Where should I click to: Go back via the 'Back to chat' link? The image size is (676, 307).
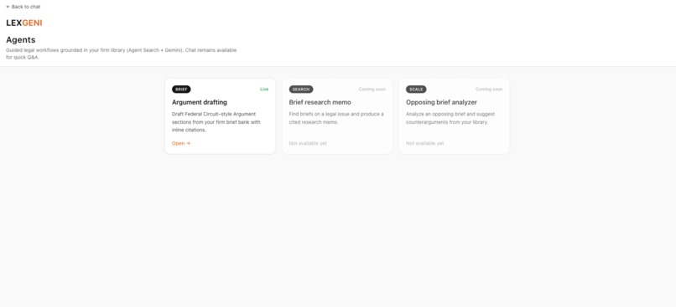(23, 7)
